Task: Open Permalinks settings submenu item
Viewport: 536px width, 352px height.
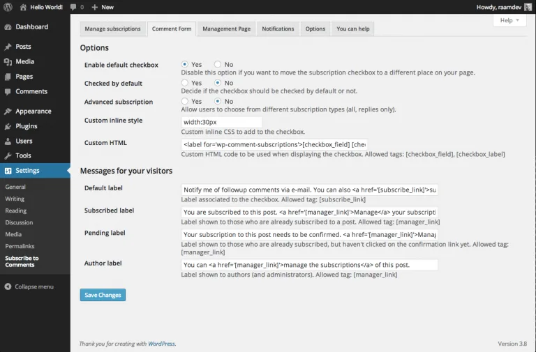Action: coord(20,246)
